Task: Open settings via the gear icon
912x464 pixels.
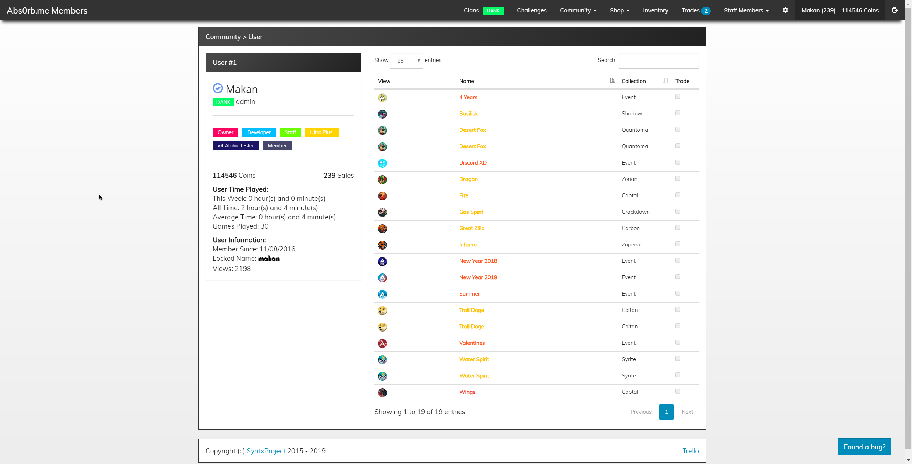Action: point(785,10)
